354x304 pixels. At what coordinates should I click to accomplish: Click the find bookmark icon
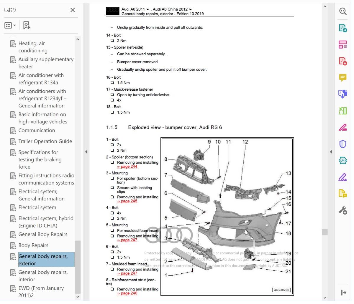click(27, 26)
